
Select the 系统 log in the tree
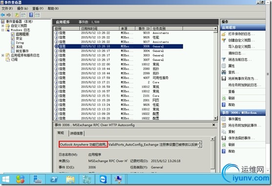coord(19,47)
